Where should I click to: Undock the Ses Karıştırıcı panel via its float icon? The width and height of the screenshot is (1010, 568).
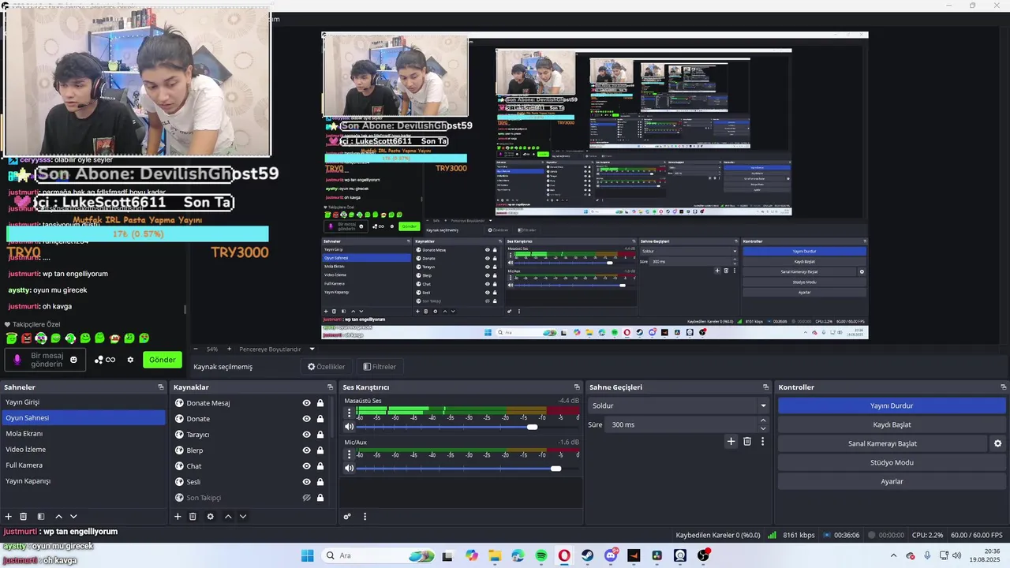click(x=577, y=387)
